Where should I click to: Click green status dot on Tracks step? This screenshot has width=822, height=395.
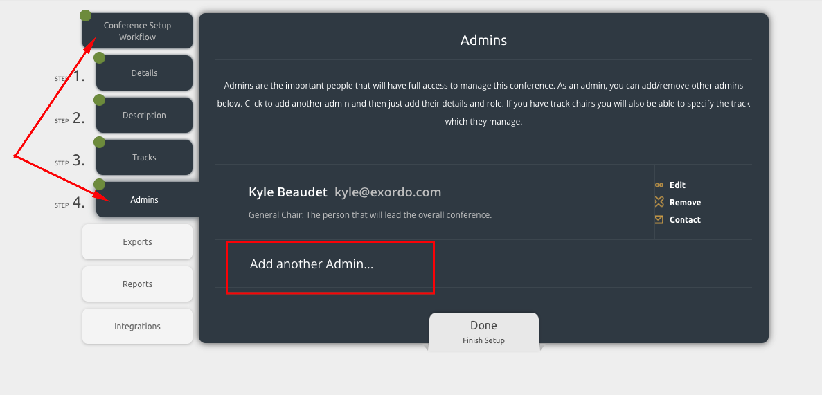[99, 143]
